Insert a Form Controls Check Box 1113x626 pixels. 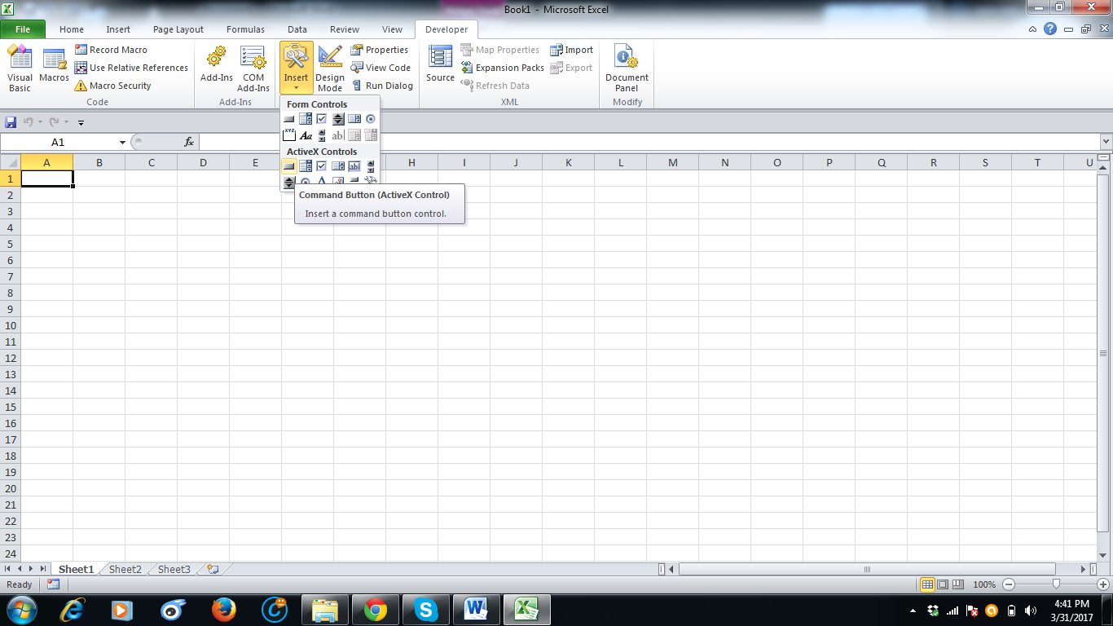[322, 119]
